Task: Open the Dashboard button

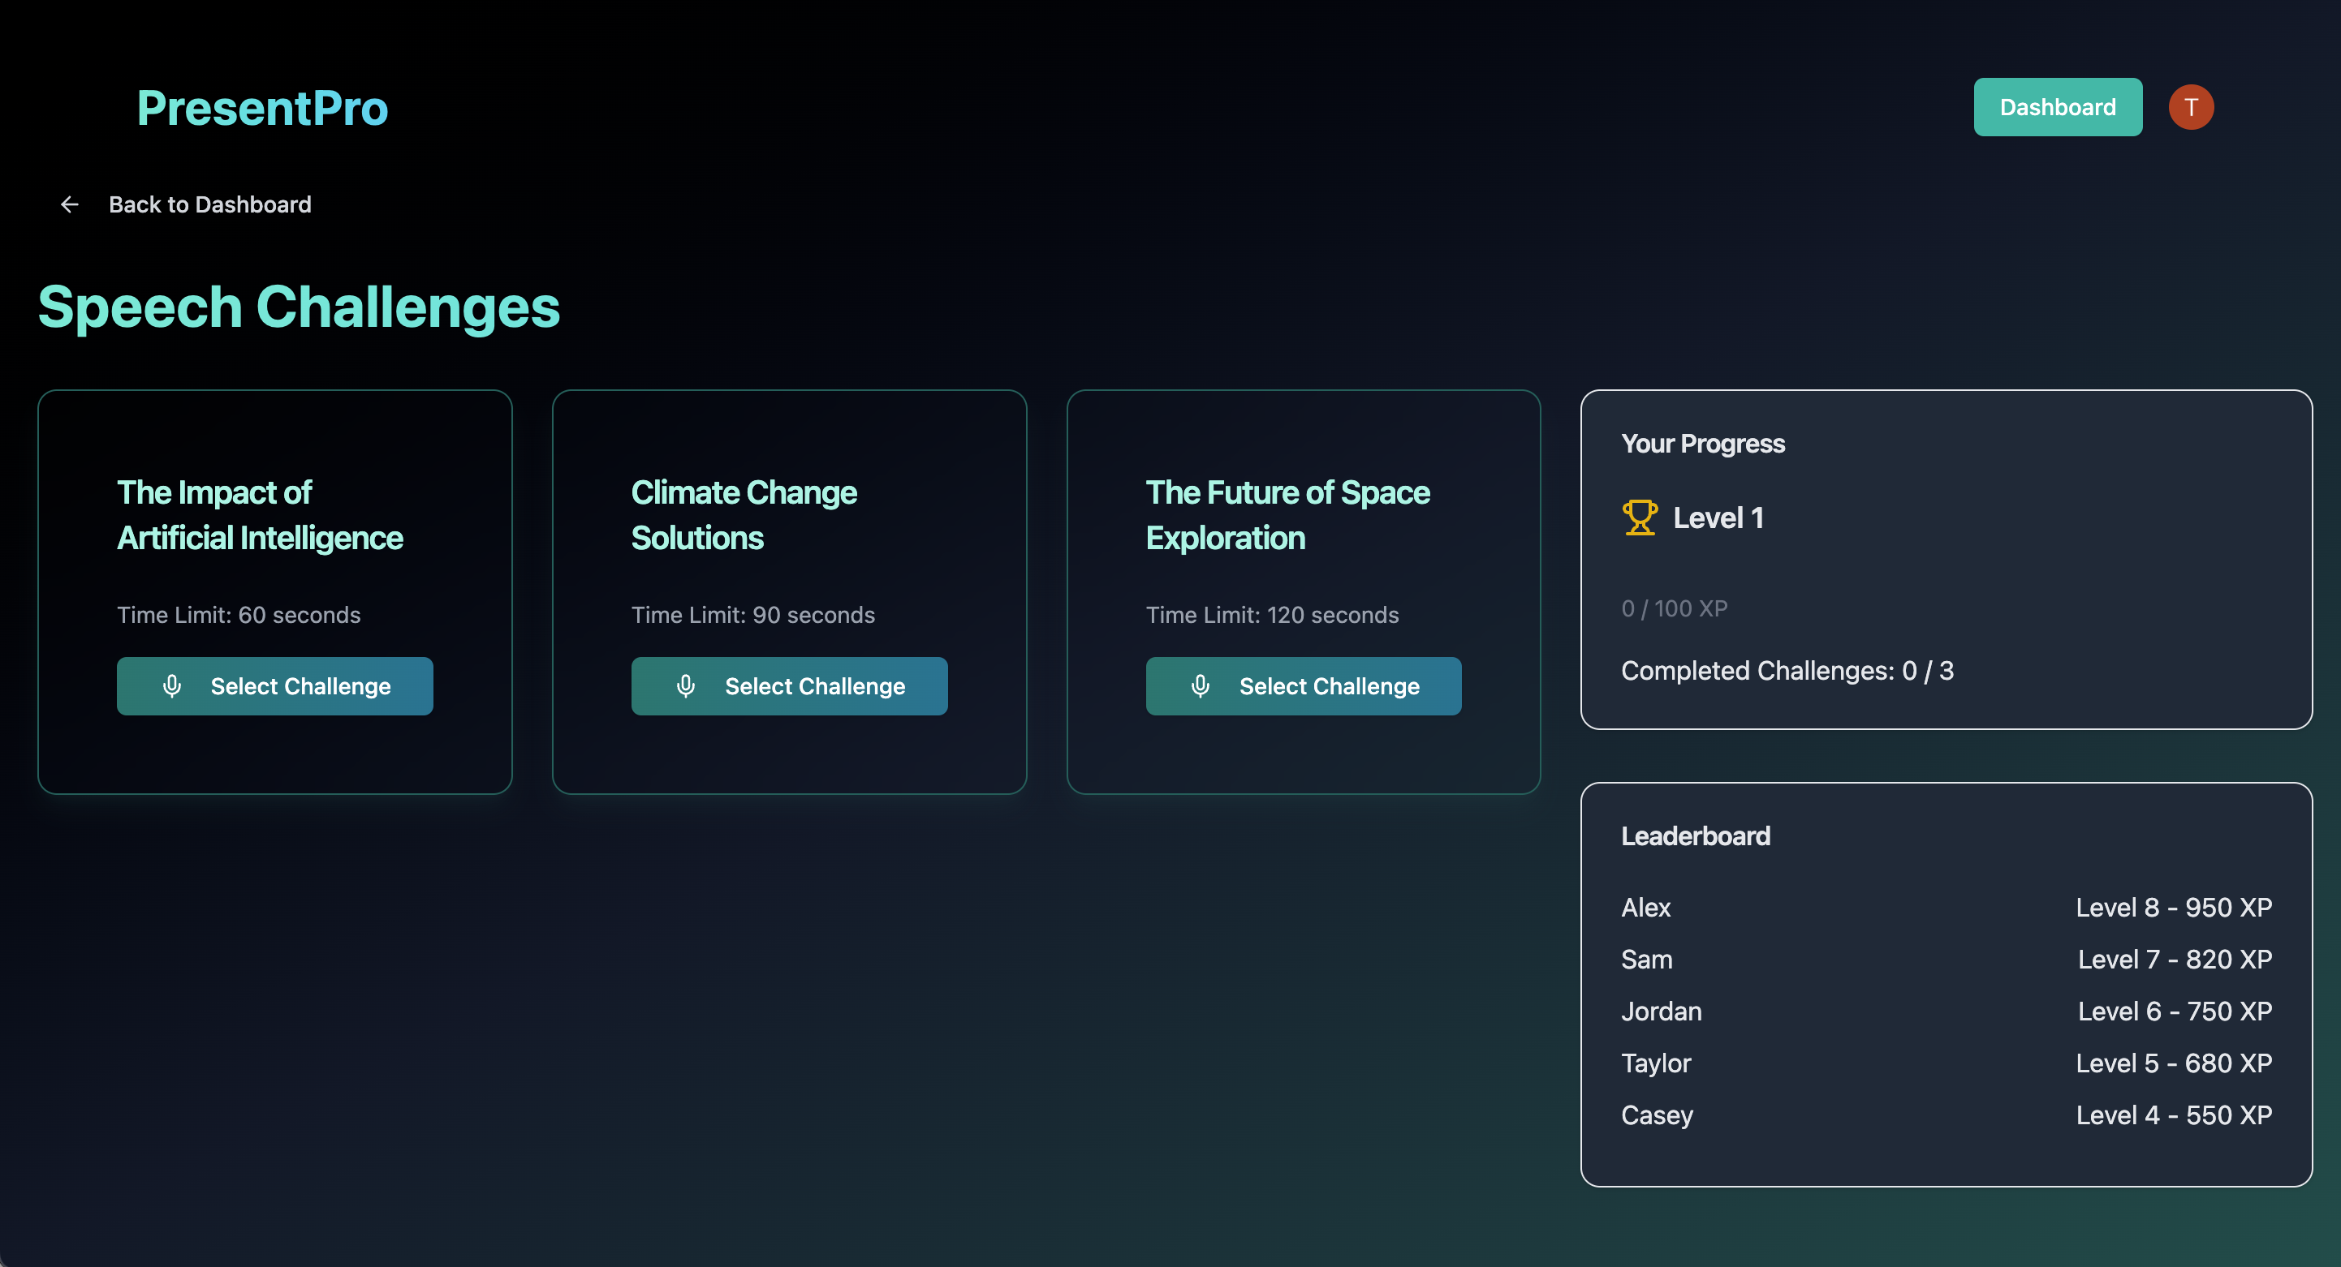Action: coord(2057,107)
